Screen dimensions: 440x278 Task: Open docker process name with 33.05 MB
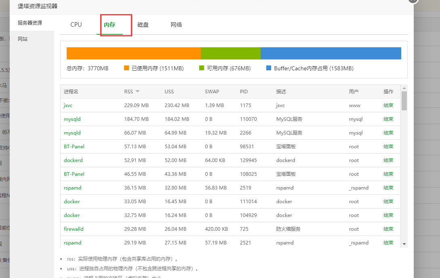72,201
